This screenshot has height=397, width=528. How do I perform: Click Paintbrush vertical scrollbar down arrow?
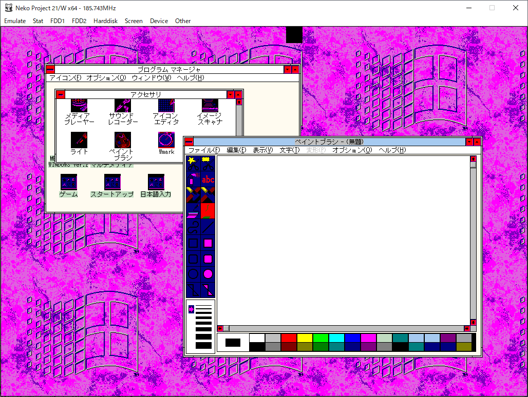pos(473,323)
